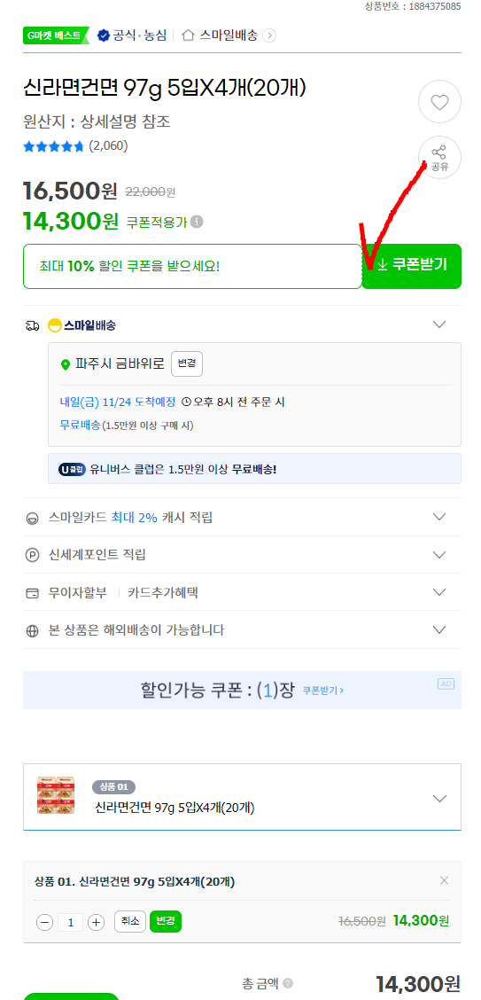The width and height of the screenshot is (481, 1000).
Task: Decrease quantity with the minus button
Action: [x=44, y=922]
